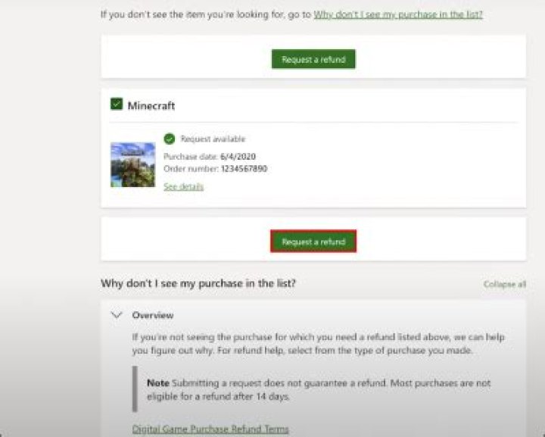Open Digital Game Purchase Refund Terms link
The height and width of the screenshot is (437, 545).
coord(210,429)
